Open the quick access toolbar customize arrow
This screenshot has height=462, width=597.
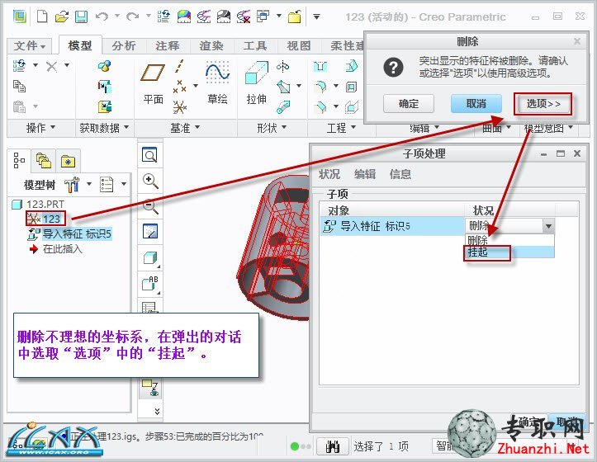click(x=316, y=16)
